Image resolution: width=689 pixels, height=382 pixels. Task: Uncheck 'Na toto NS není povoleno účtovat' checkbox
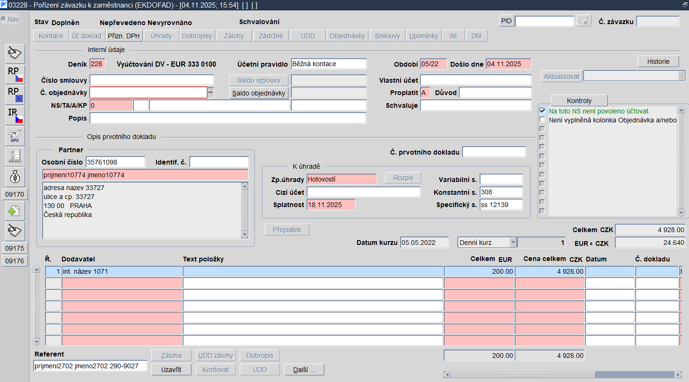tap(542, 111)
